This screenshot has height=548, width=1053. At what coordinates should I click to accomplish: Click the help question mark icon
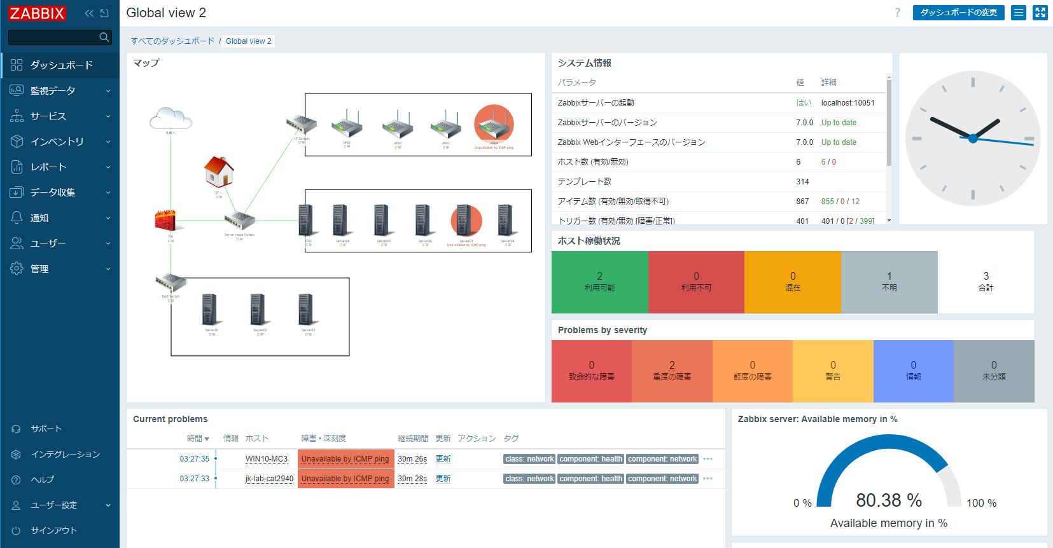coord(898,13)
